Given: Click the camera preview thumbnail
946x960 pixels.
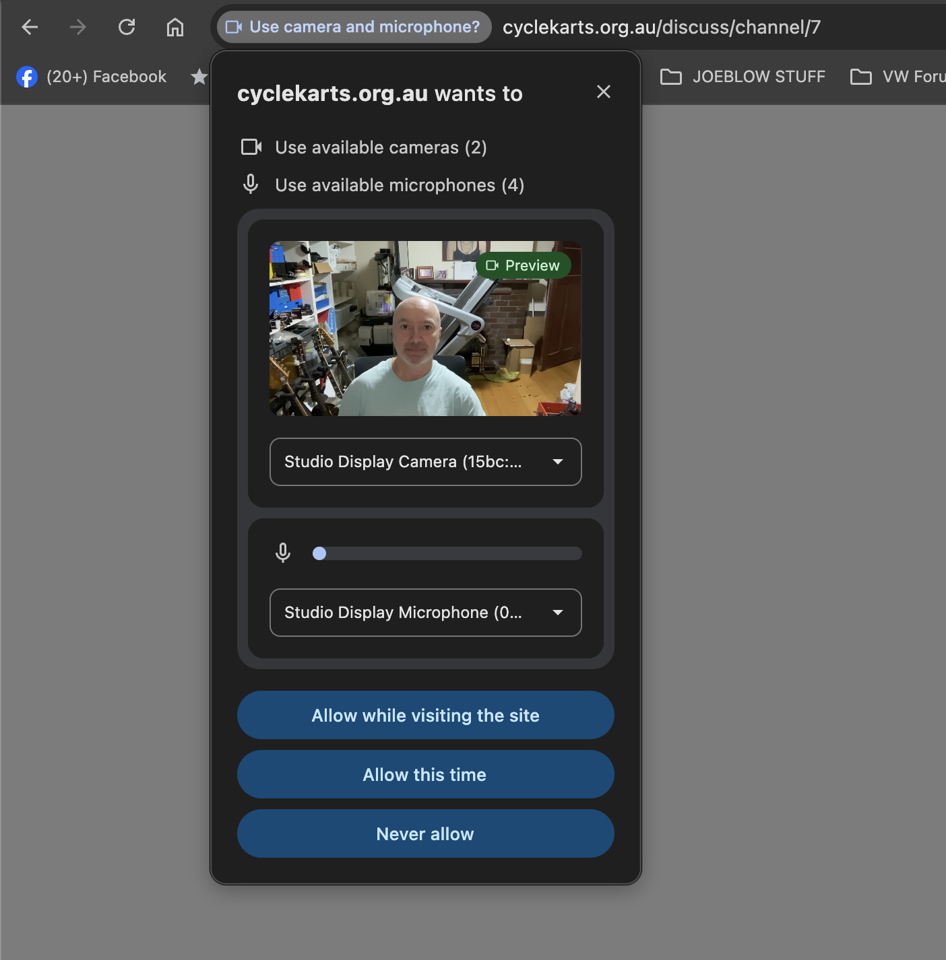Looking at the screenshot, I should coord(425,329).
